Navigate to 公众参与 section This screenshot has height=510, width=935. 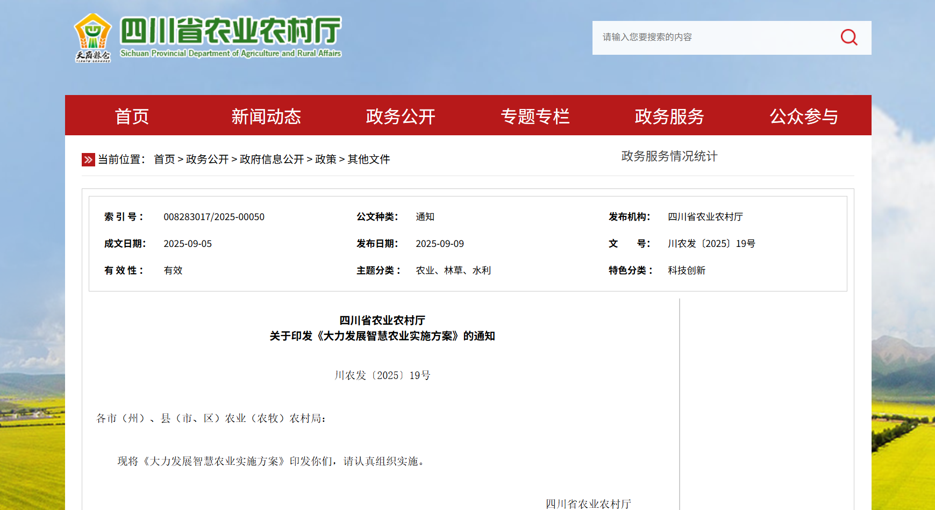(804, 116)
